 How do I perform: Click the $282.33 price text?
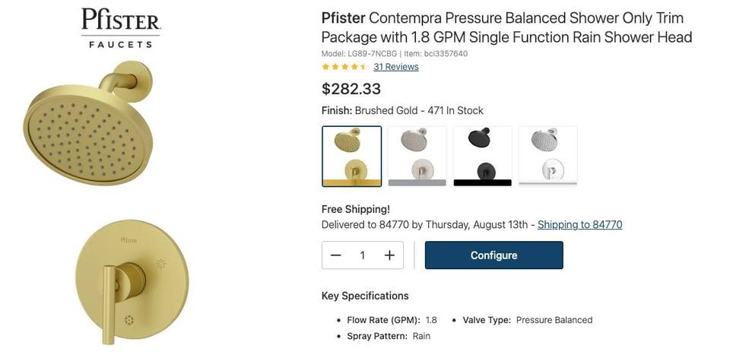(x=351, y=88)
